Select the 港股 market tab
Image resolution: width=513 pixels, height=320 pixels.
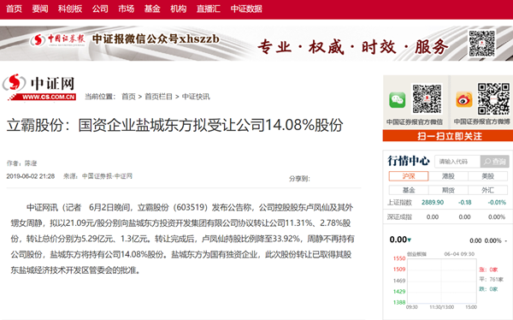448,176
